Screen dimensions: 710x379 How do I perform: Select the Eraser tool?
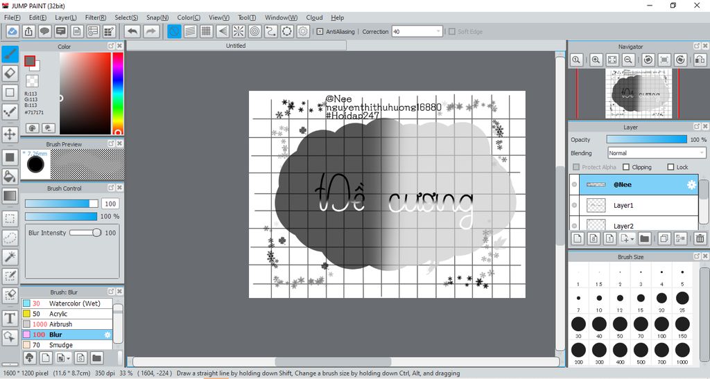tap(10, 73)
